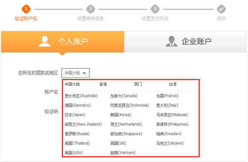Select 澳门 from the region list
248x162 pixels.
pyautogui.click(x=138, y=84)
